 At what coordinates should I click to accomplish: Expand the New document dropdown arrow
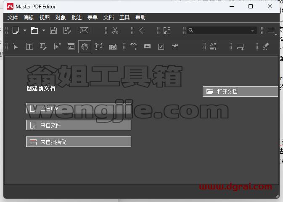[25, 31]
